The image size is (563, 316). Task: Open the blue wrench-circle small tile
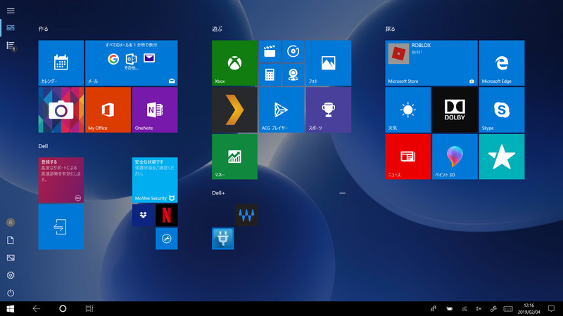click(167, 239)
